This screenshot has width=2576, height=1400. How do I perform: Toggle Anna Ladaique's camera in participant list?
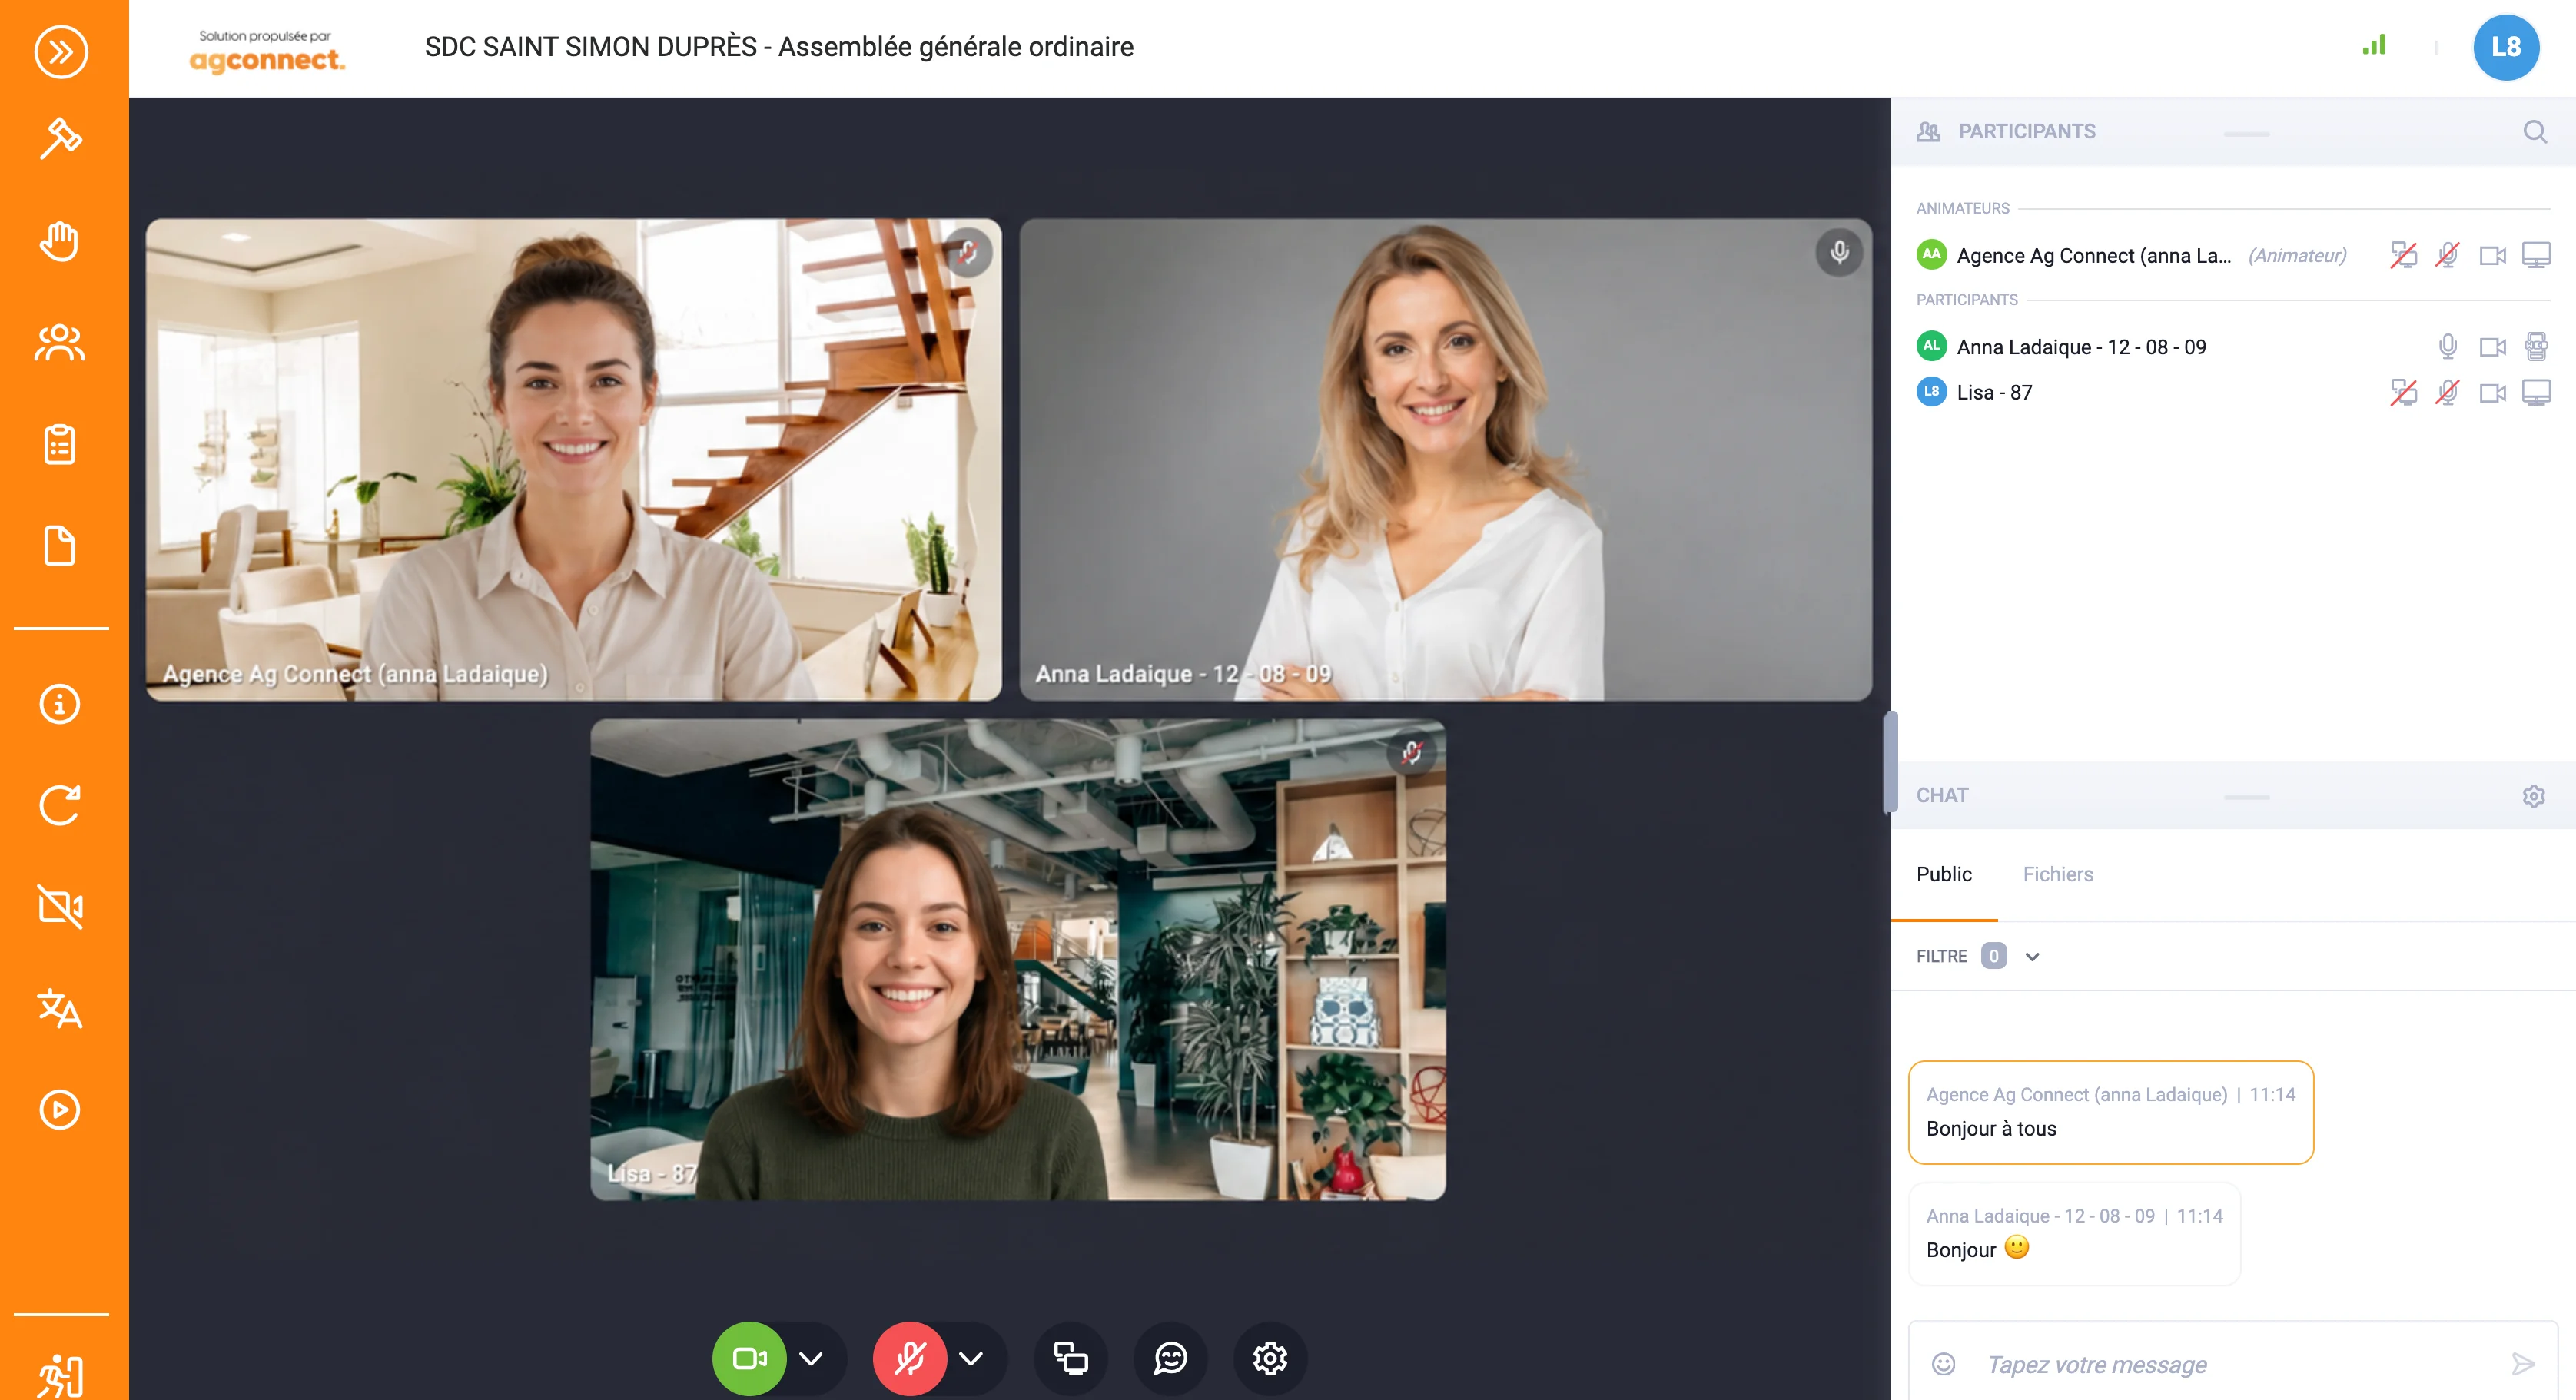pos(2492,346)
